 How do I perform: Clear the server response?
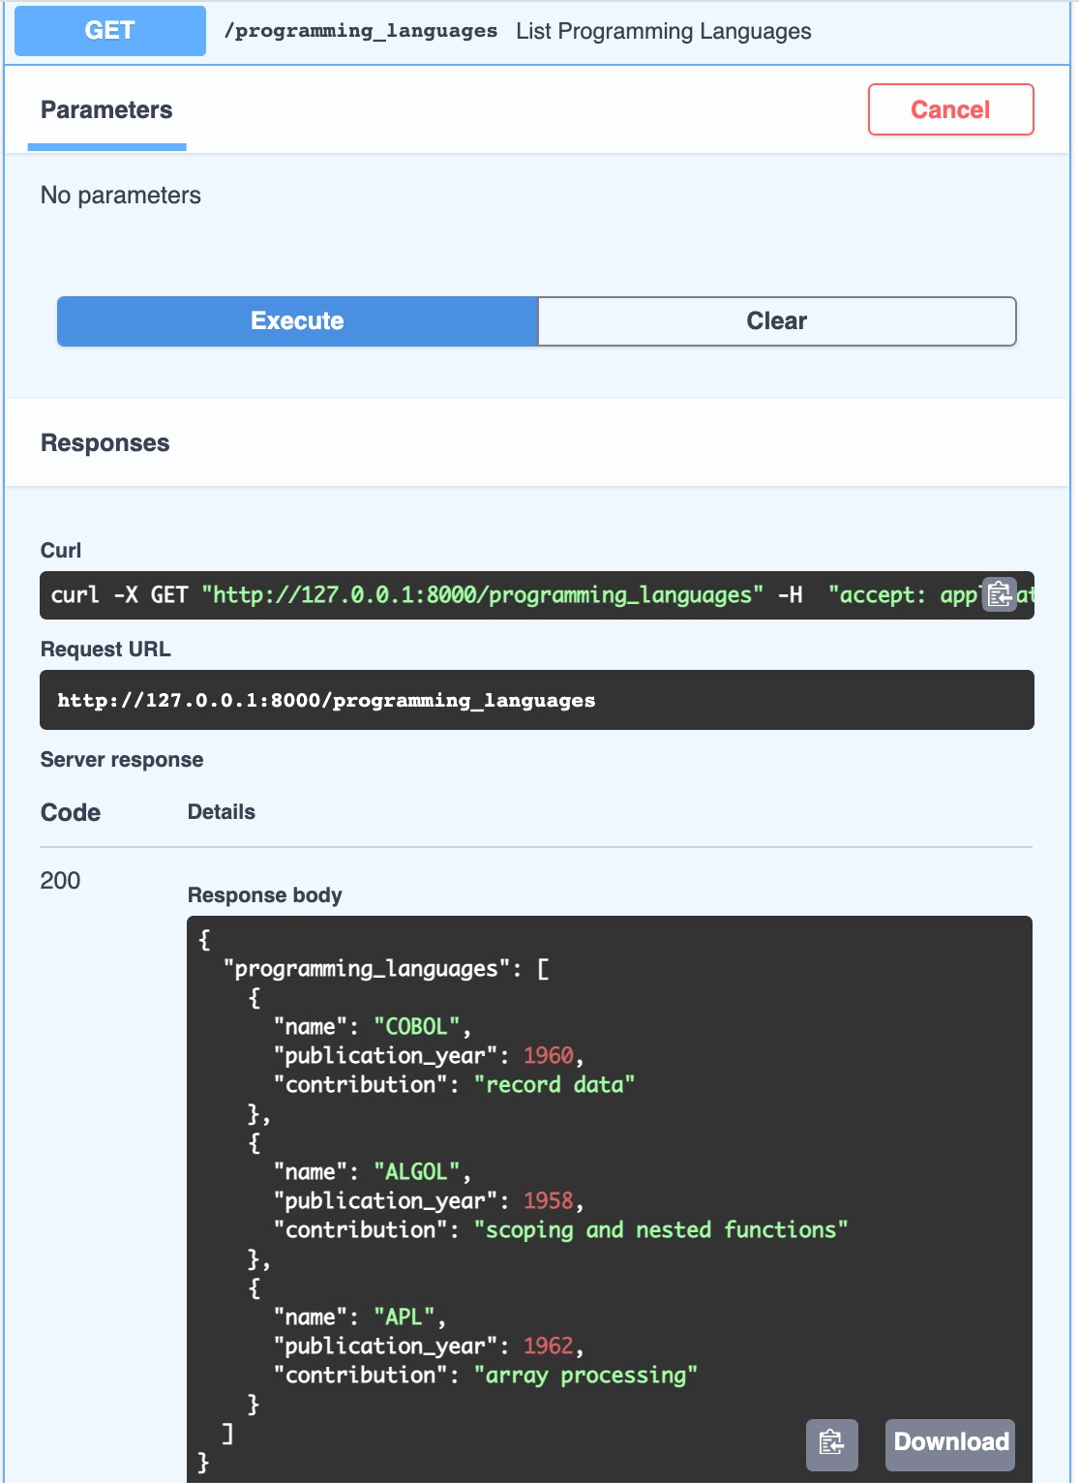[x=775, y=320]
